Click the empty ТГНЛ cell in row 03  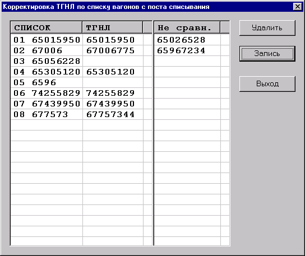point(113,61)
